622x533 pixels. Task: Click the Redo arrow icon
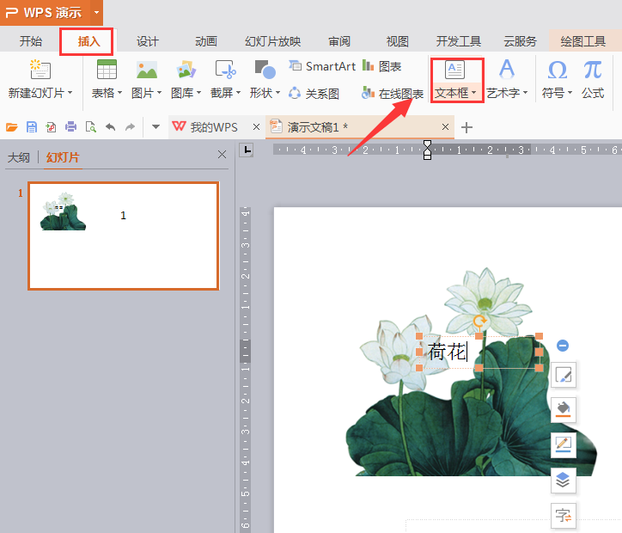coord(130,127)
